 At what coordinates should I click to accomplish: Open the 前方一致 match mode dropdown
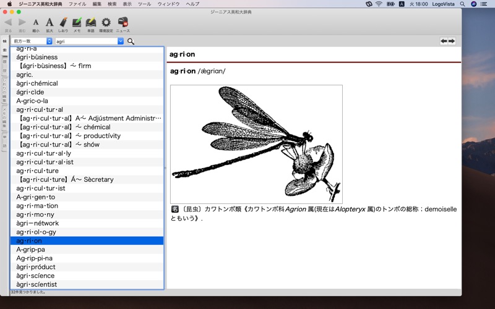(x=32, y=41)
